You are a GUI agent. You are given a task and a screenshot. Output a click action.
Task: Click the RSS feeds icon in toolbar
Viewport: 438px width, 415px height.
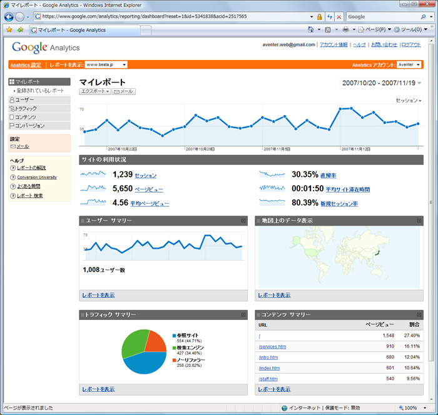pyautogui.click(x=328, y=29)
